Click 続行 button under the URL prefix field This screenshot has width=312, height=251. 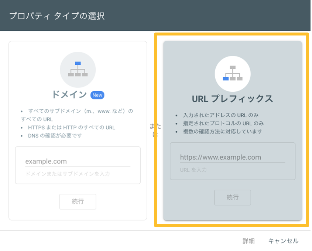point(233,197)
